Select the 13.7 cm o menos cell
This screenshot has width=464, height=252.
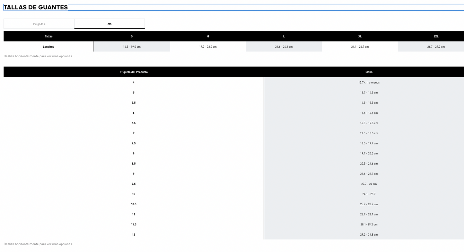click(369, 83)
